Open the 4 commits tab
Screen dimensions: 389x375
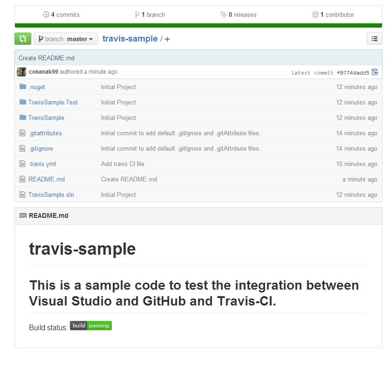click(61, 14)
